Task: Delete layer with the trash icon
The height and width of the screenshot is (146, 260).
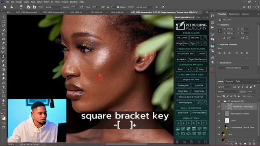Action: pos(254,144)
